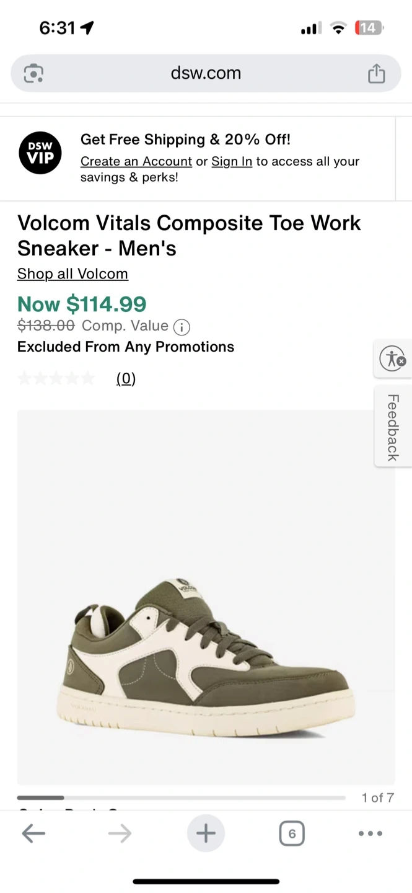The height and width of the screenshot is (893, 412).
Task: Open the Feedback side tab
Action: tap(392, 427)
